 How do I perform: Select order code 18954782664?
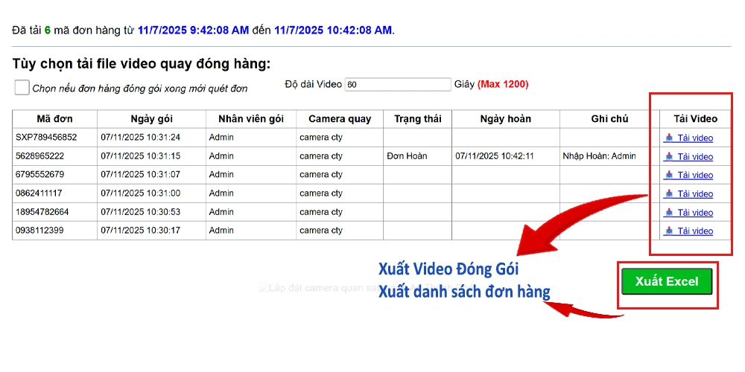(41, 211)
